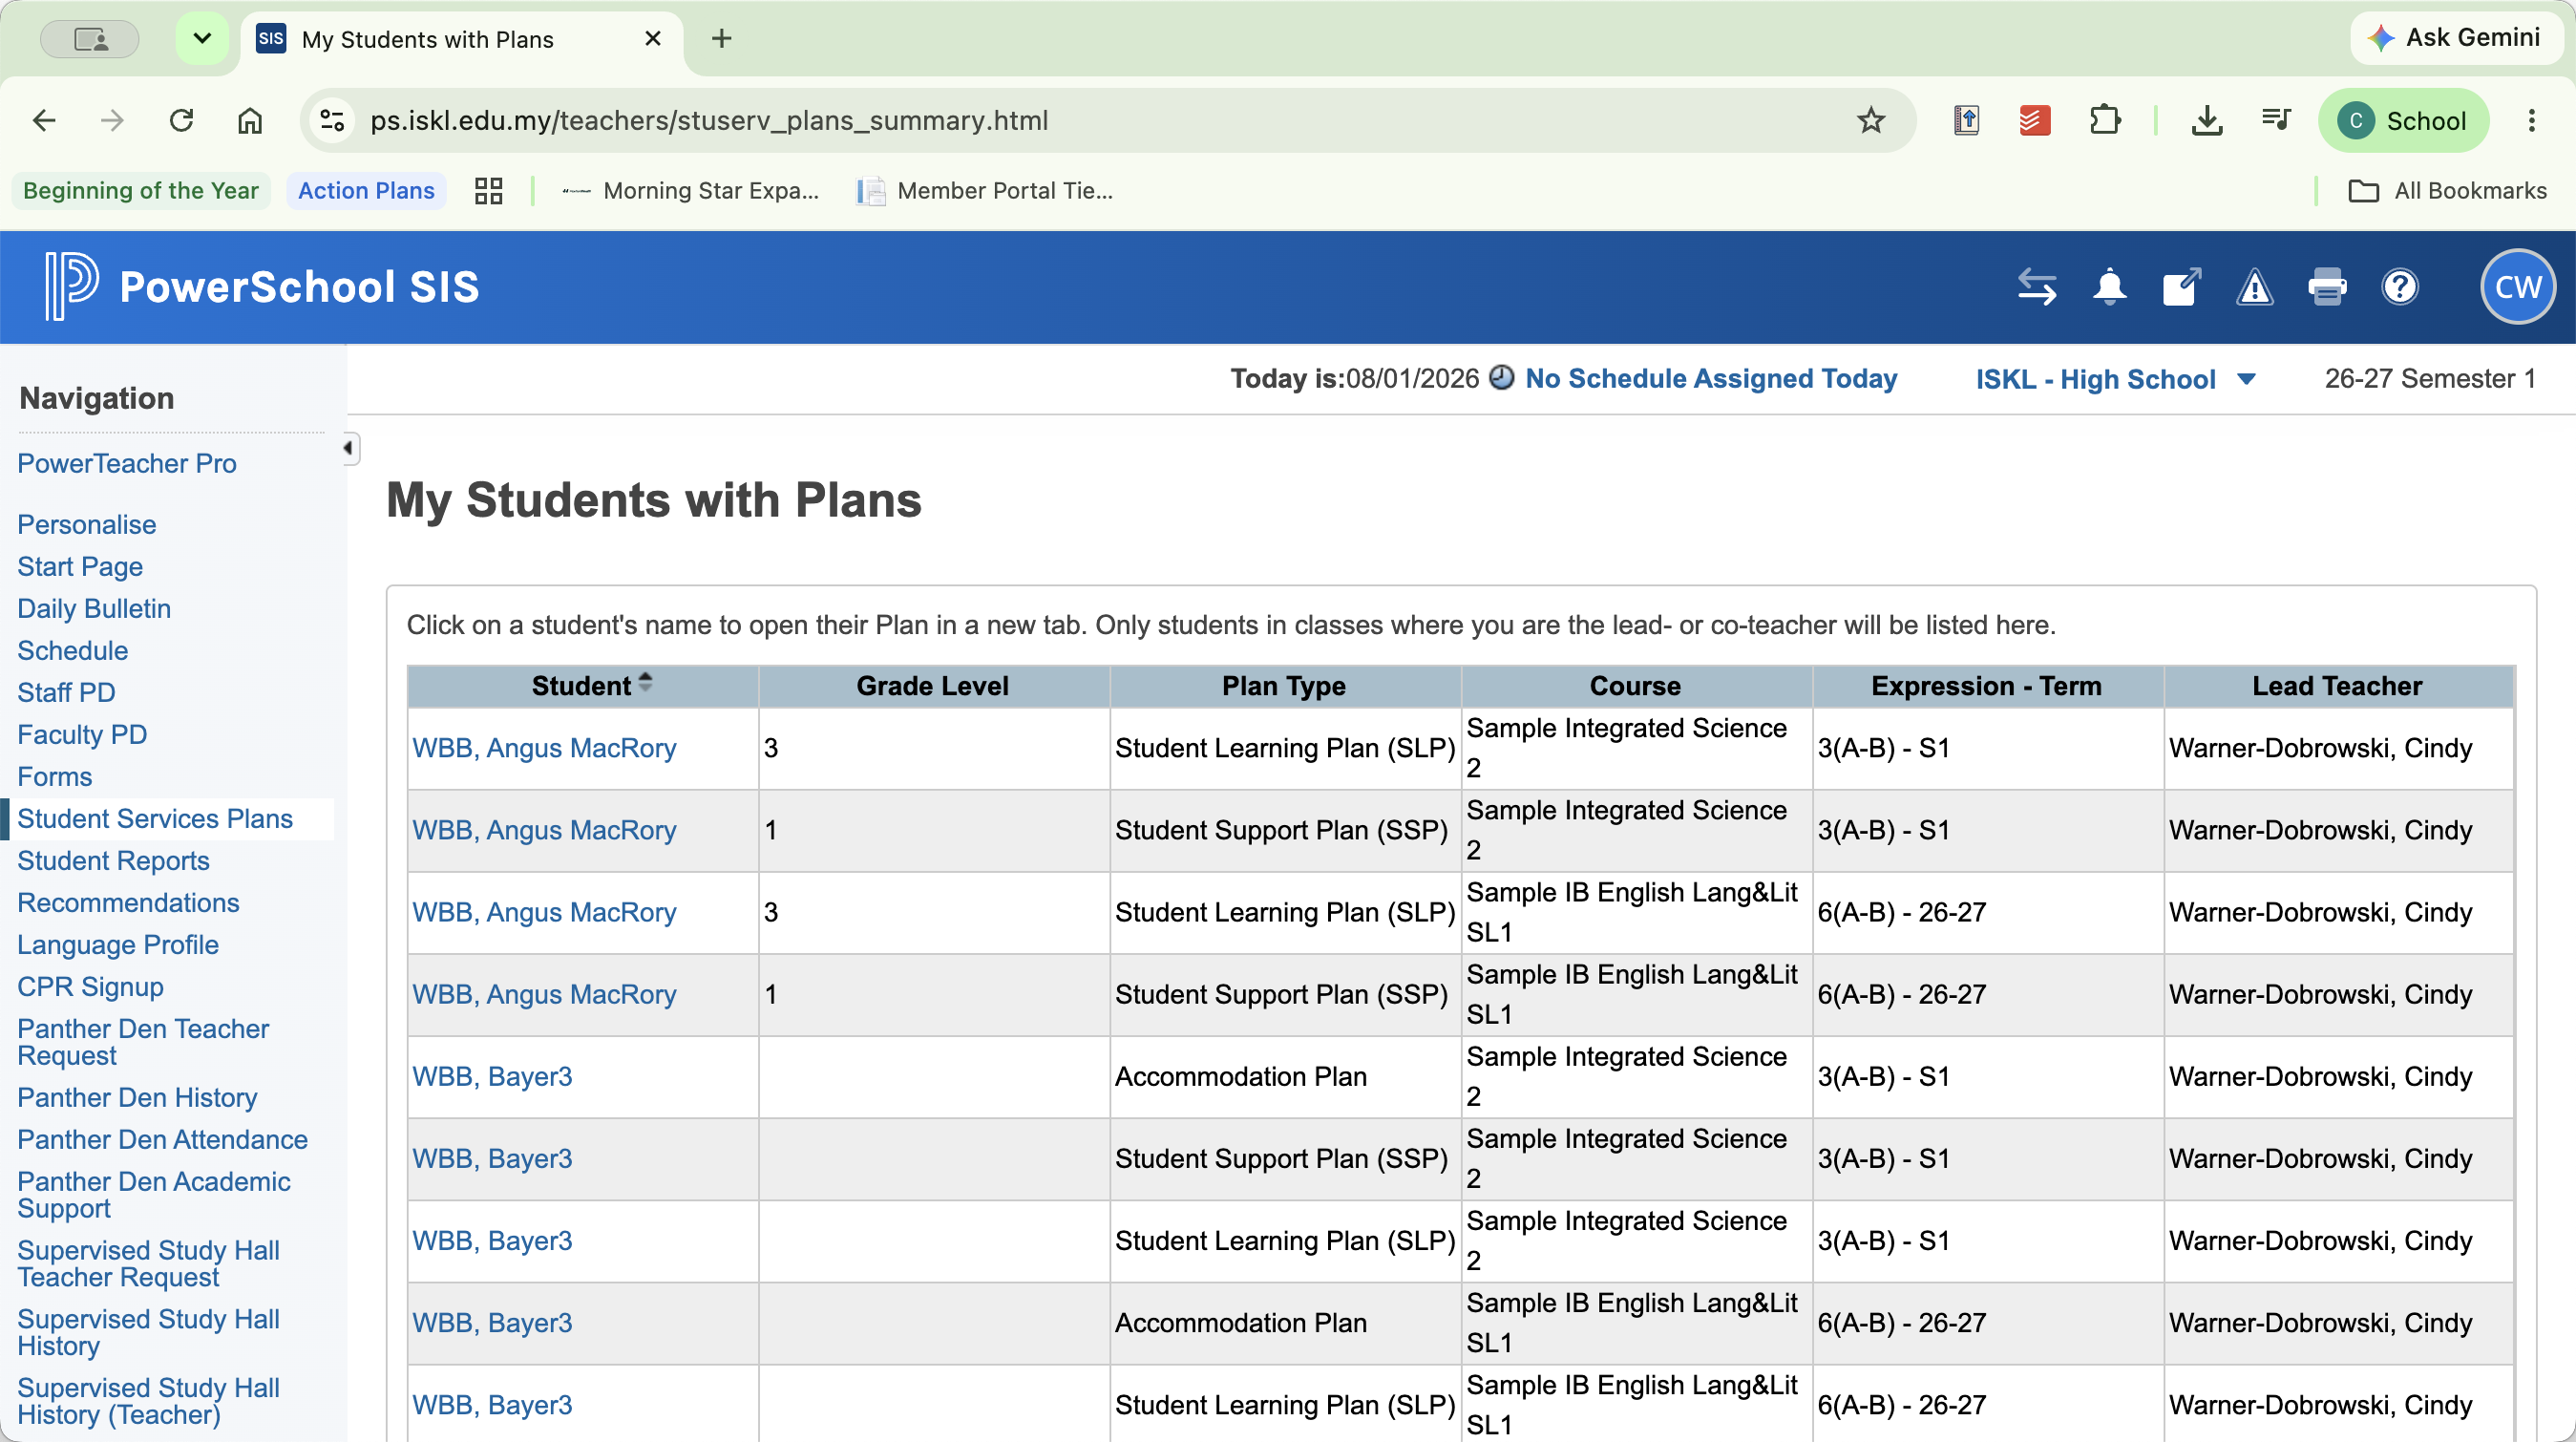Open the Member Portal Tie... bookmark
Viewport: 2576px width, 1442px height.
986,191
